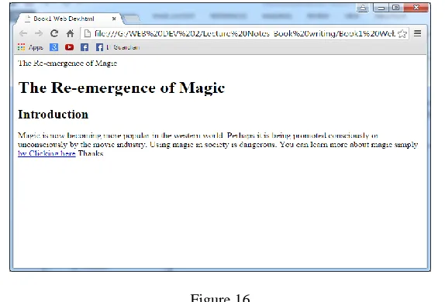Follow the 'by Clicking here' link
445x302 pixels.
(x=47, y=153)
